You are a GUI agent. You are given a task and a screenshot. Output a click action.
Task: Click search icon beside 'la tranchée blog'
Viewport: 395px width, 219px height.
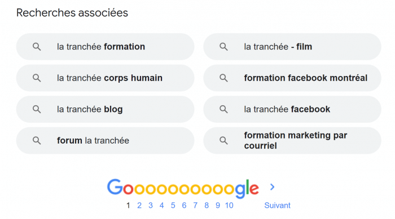tap(37, 109)
